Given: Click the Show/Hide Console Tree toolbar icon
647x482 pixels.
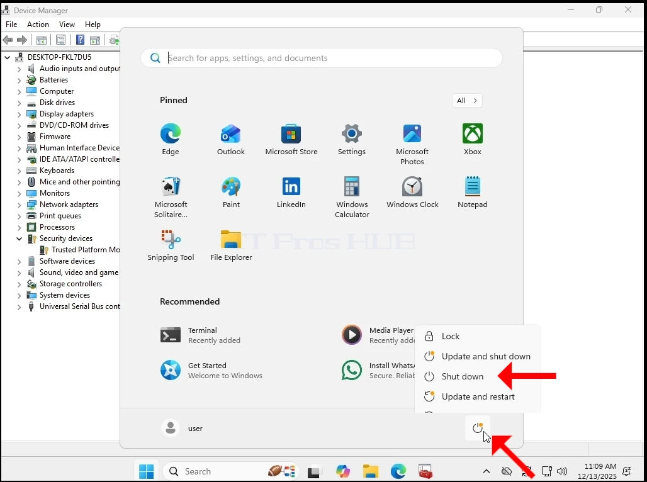Looking at the screenshot, I should (42, 40).
